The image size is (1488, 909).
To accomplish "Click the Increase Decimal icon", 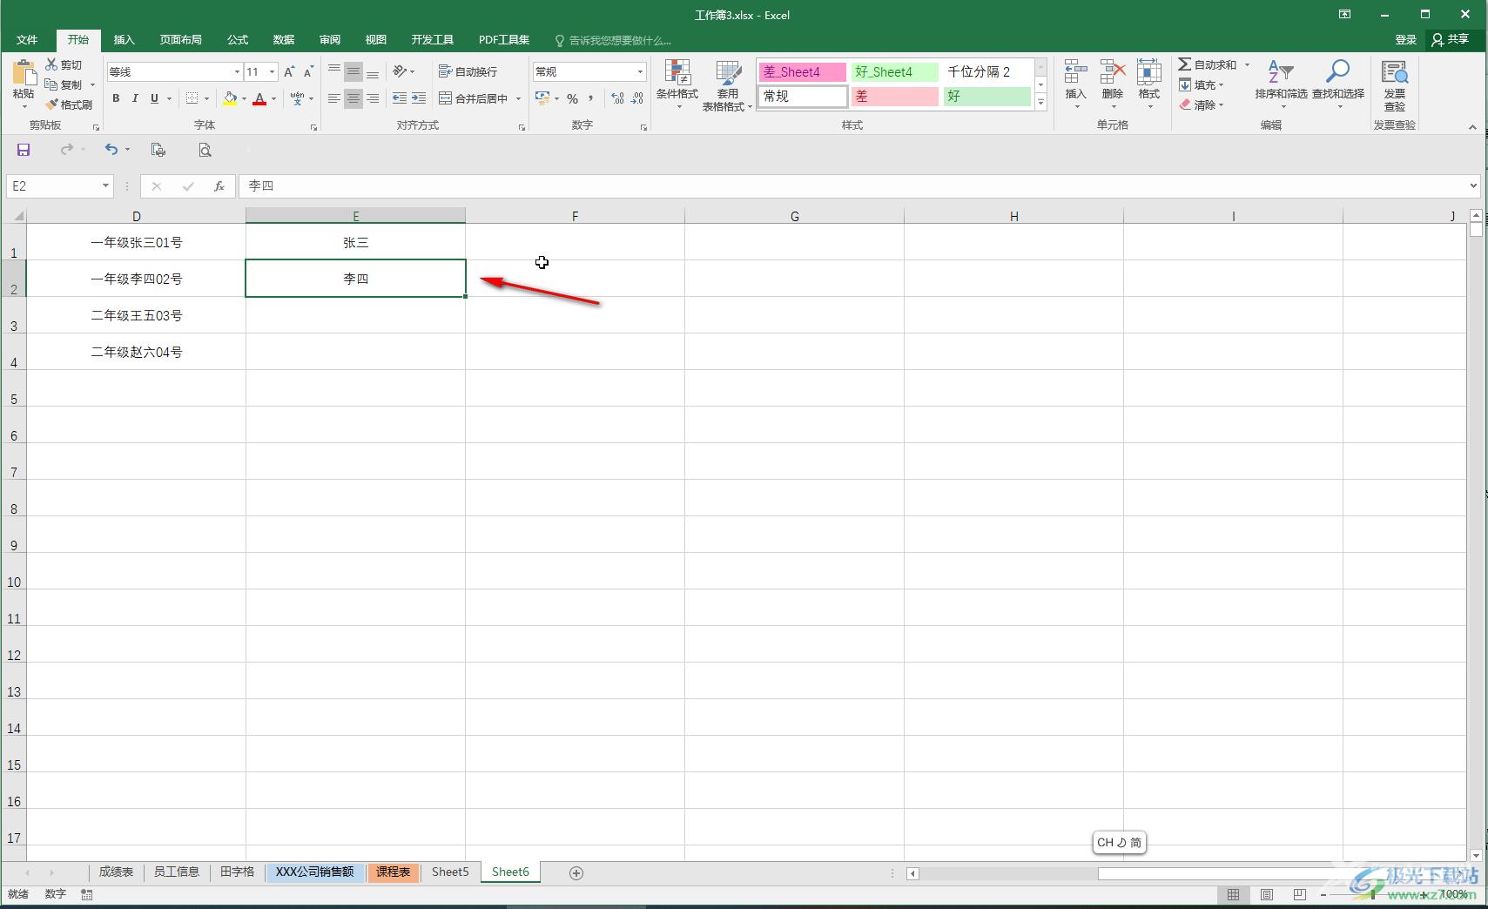I will [x=617, y=98].
